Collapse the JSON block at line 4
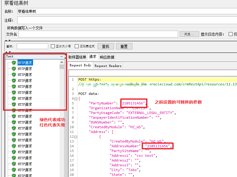The width and height of the screenshot is (237, 177). pyautogui.click(x=76, y=99)
